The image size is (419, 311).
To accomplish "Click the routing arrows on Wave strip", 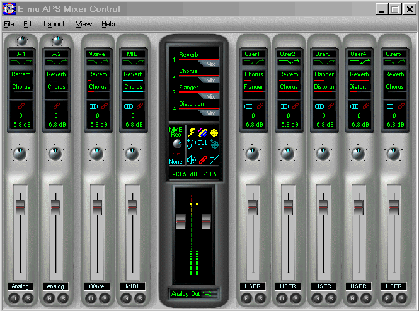I will point(98,62).
